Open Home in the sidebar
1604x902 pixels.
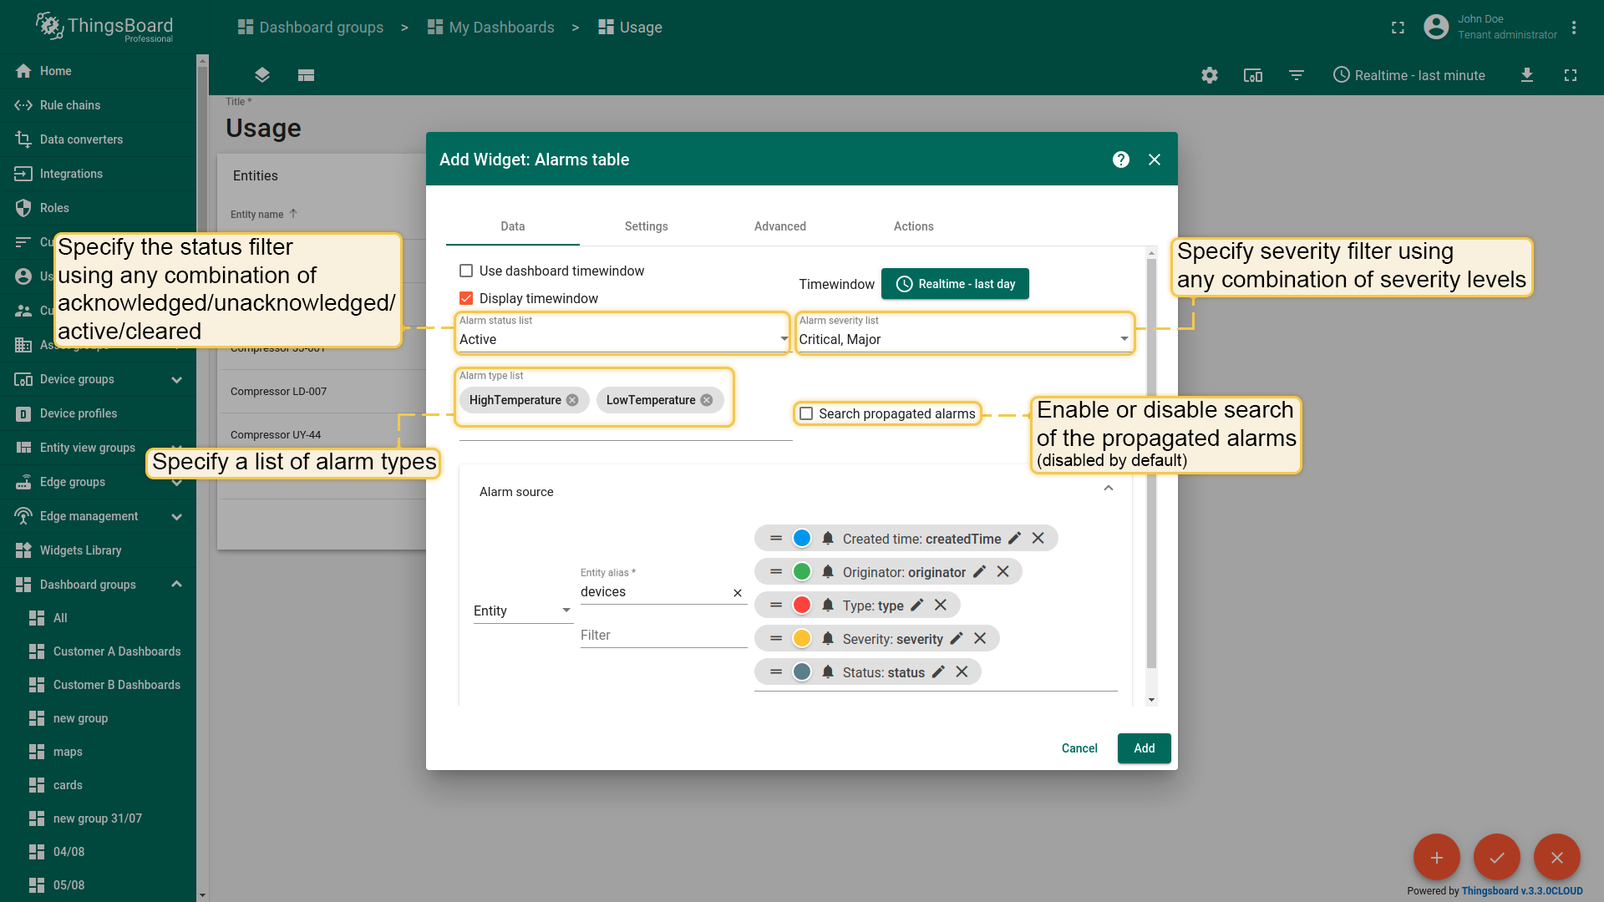pos(99,71)
